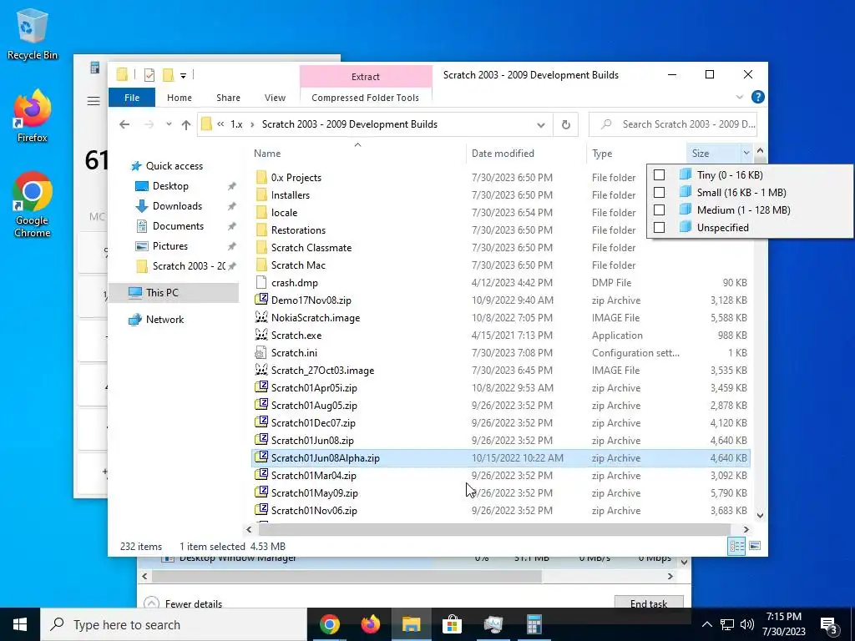Image resolution: width=855 pixels, height=641 pixels.
Task: Select Scratch_27Oct03.image file
Action: click(322, 371)
